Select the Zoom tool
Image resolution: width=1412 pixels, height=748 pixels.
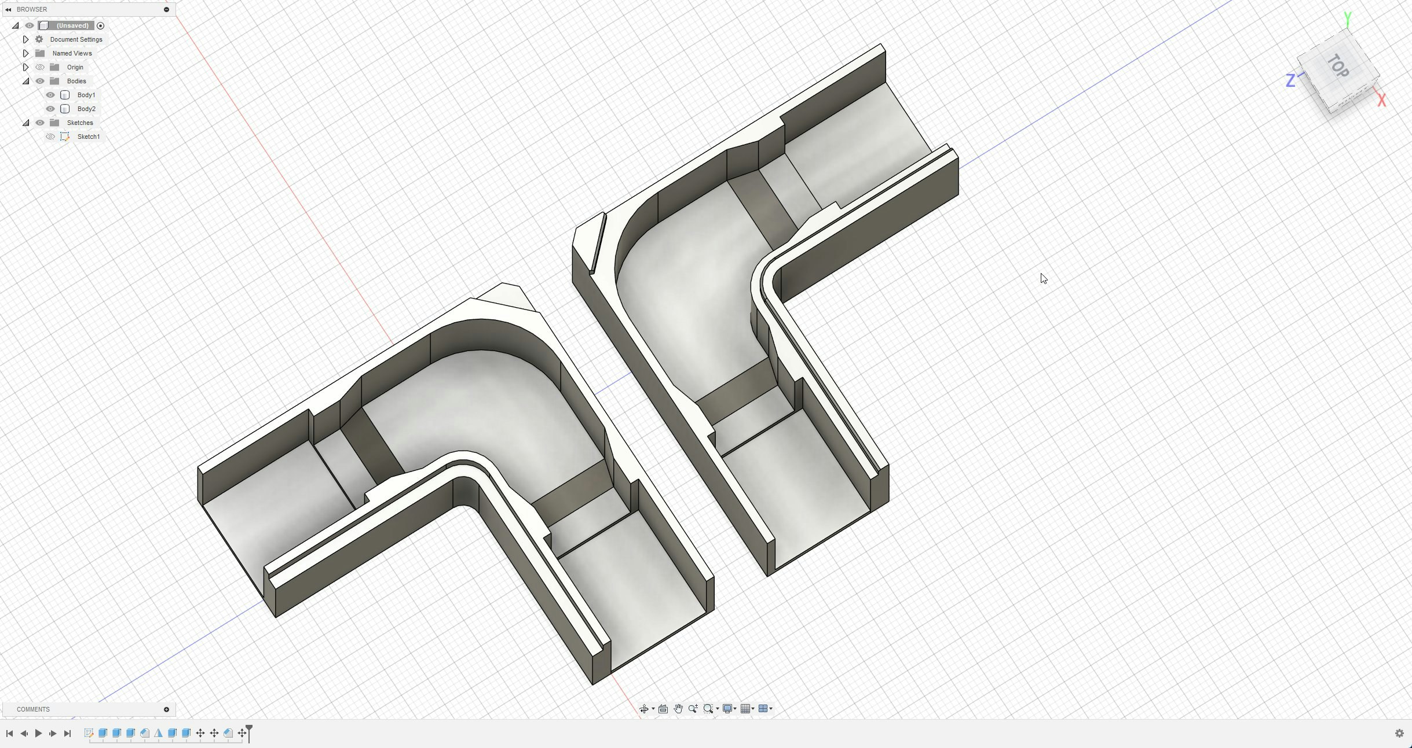(x=693, y=709)
